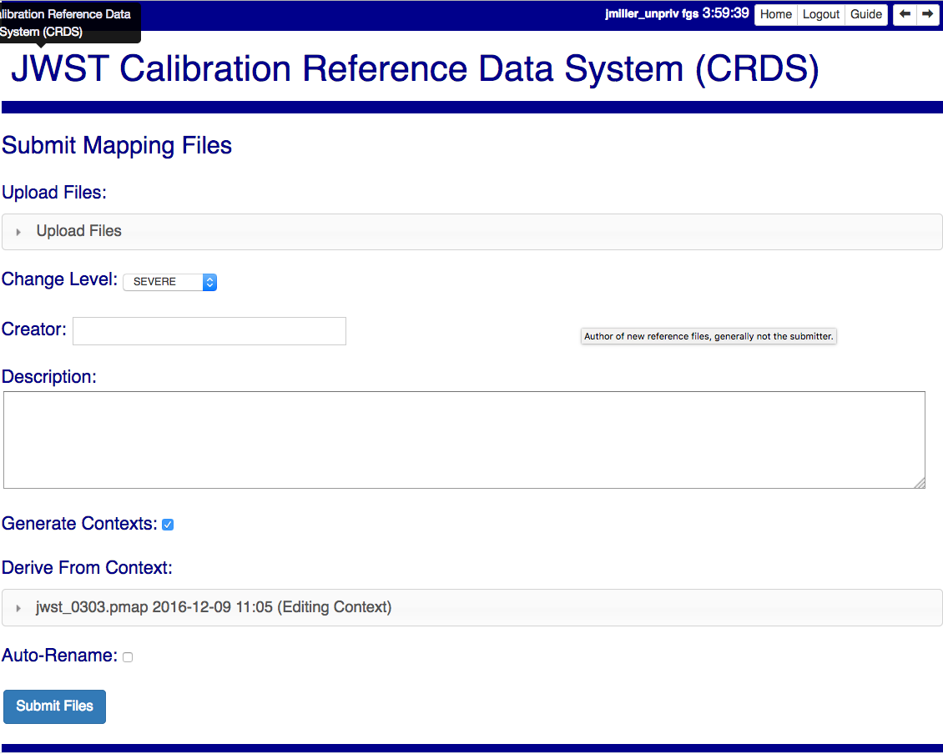
Task: Expand the jwst_0303.pmap Editing Context panel
Action: [471, 607]
